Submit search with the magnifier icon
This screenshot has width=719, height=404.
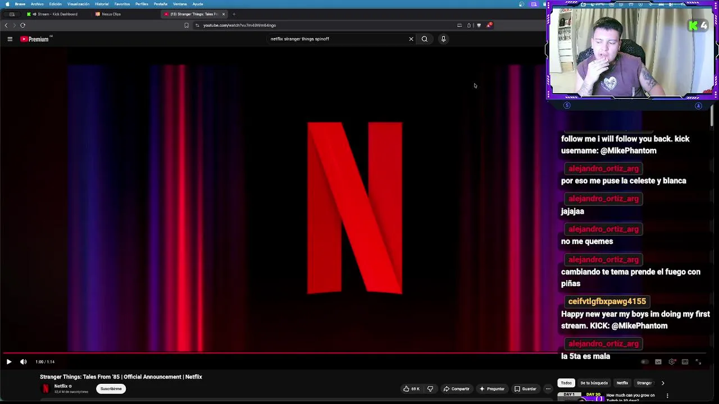coord(425,39)
